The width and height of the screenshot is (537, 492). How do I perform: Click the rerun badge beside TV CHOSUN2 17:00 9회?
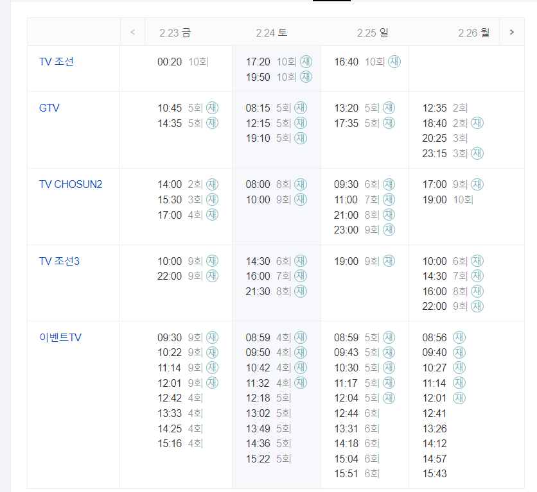477,184
